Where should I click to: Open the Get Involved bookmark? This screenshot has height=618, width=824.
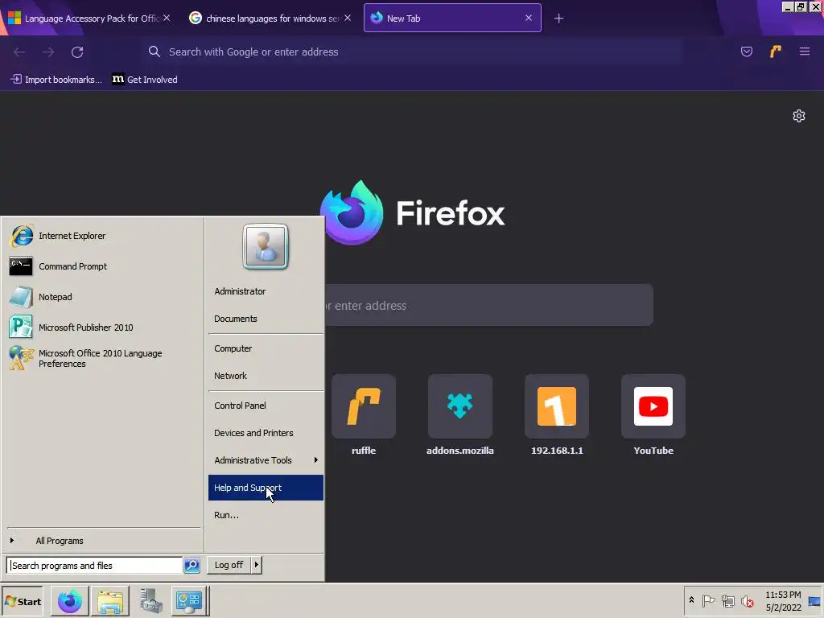(145, 80)
